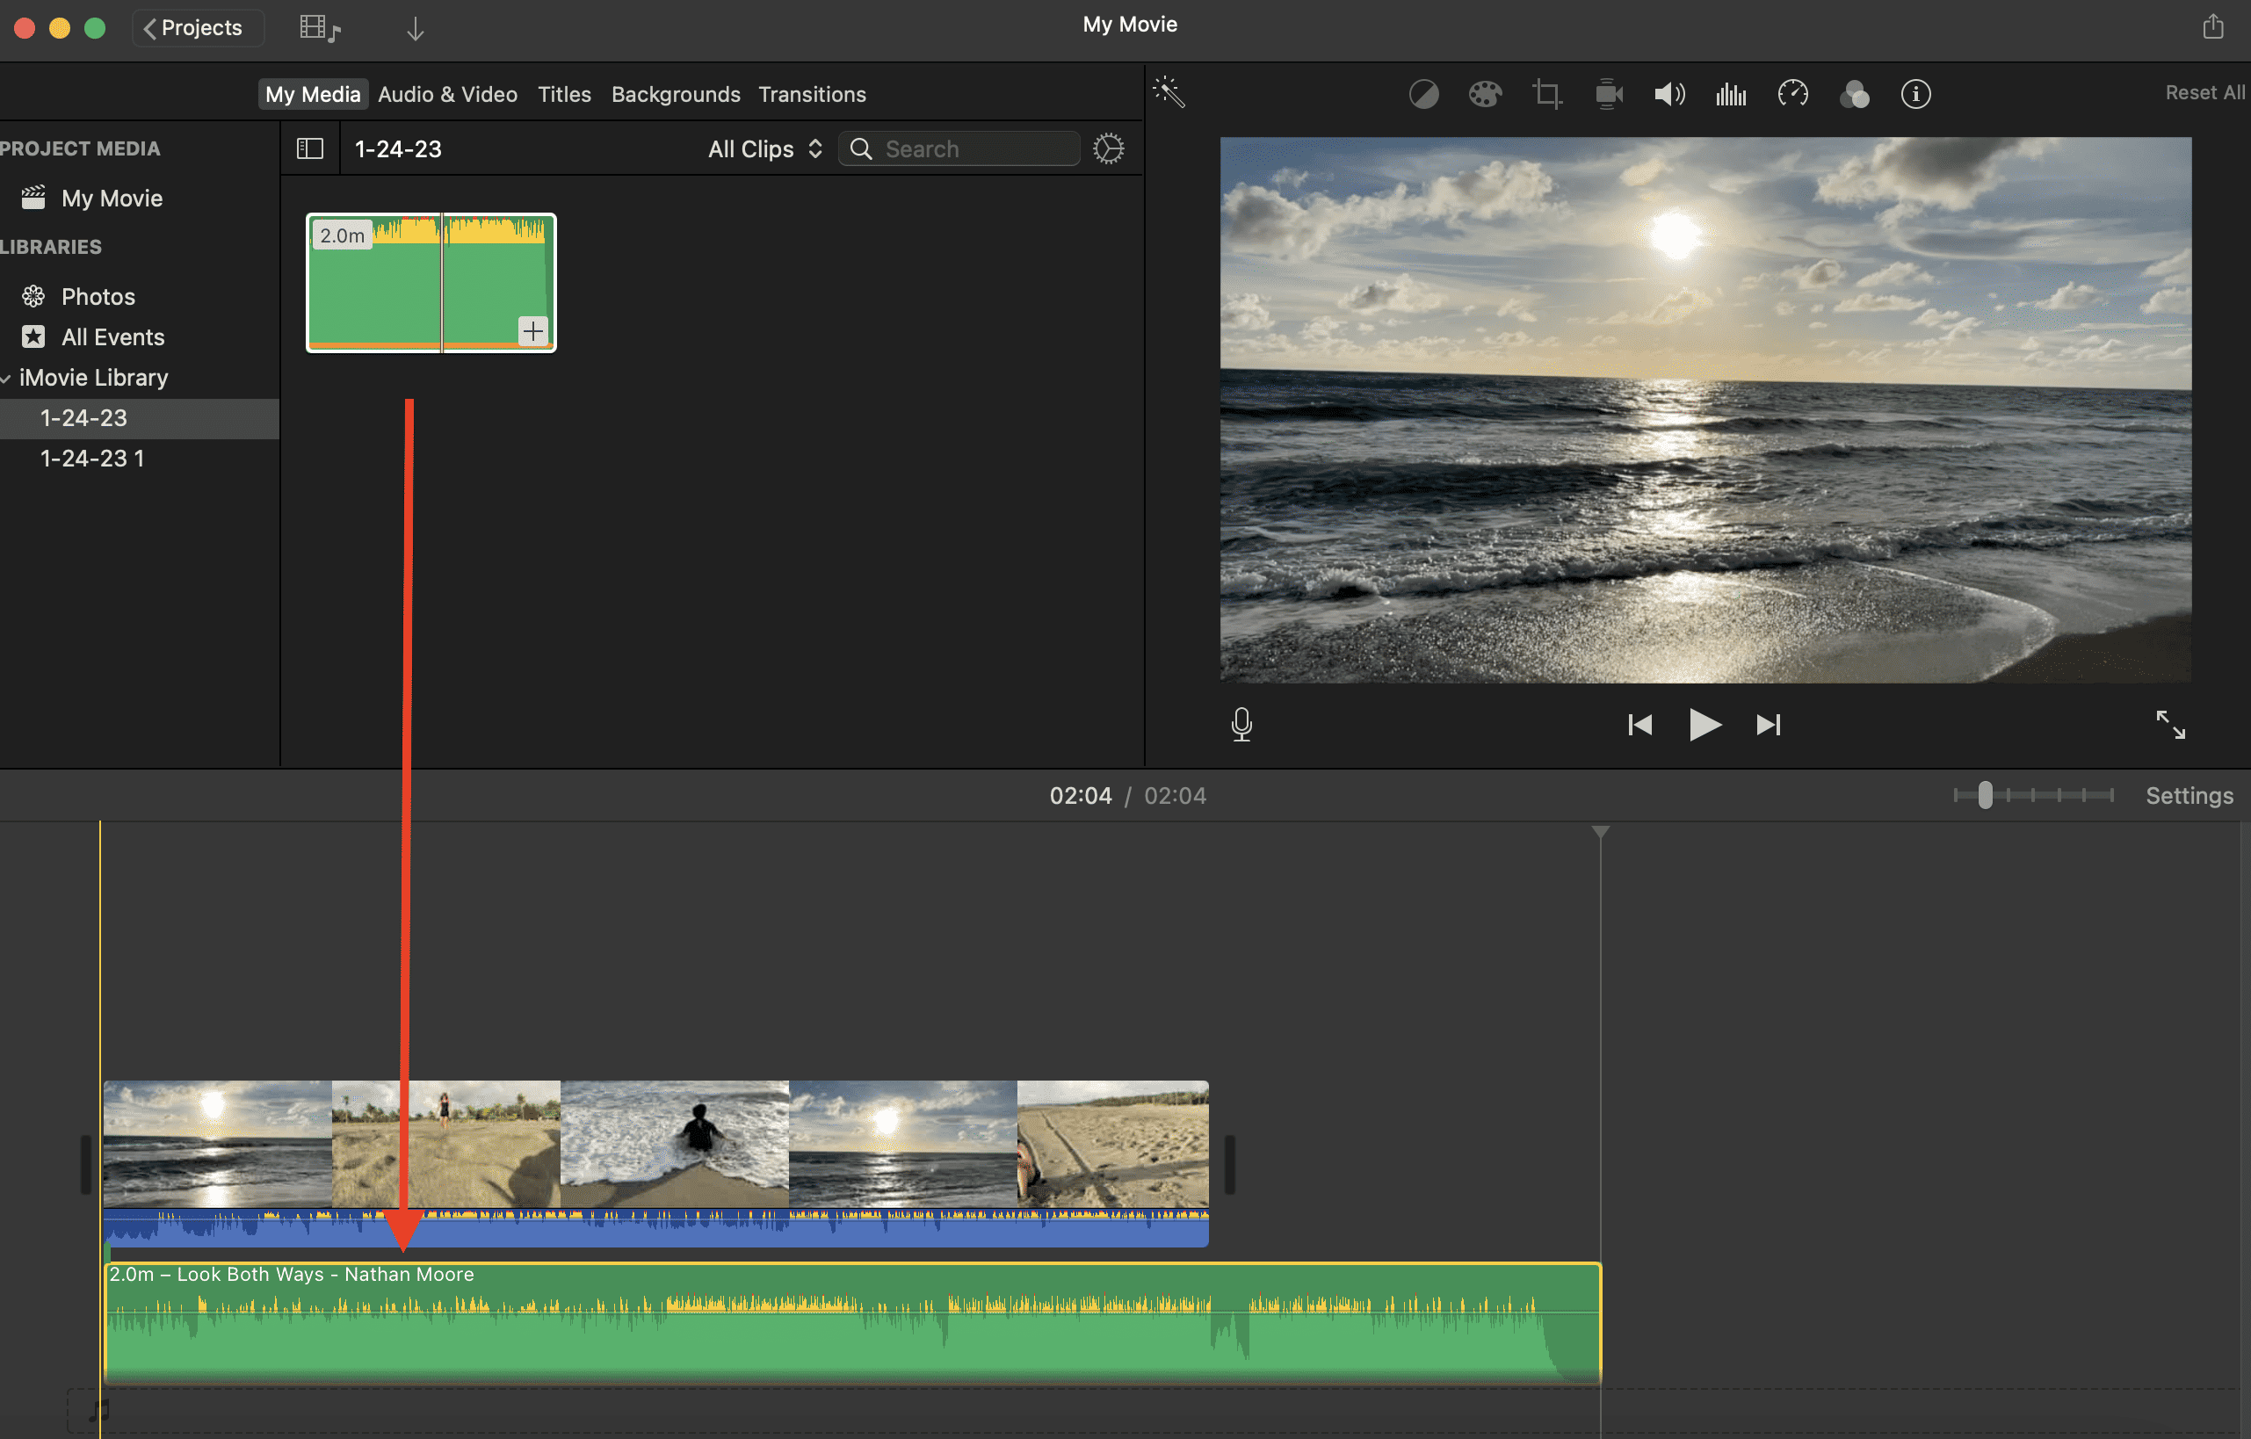Screen dimensions: 2251x1439
Task: Show the Clip Information inspector
Action: coord(1915,94)
